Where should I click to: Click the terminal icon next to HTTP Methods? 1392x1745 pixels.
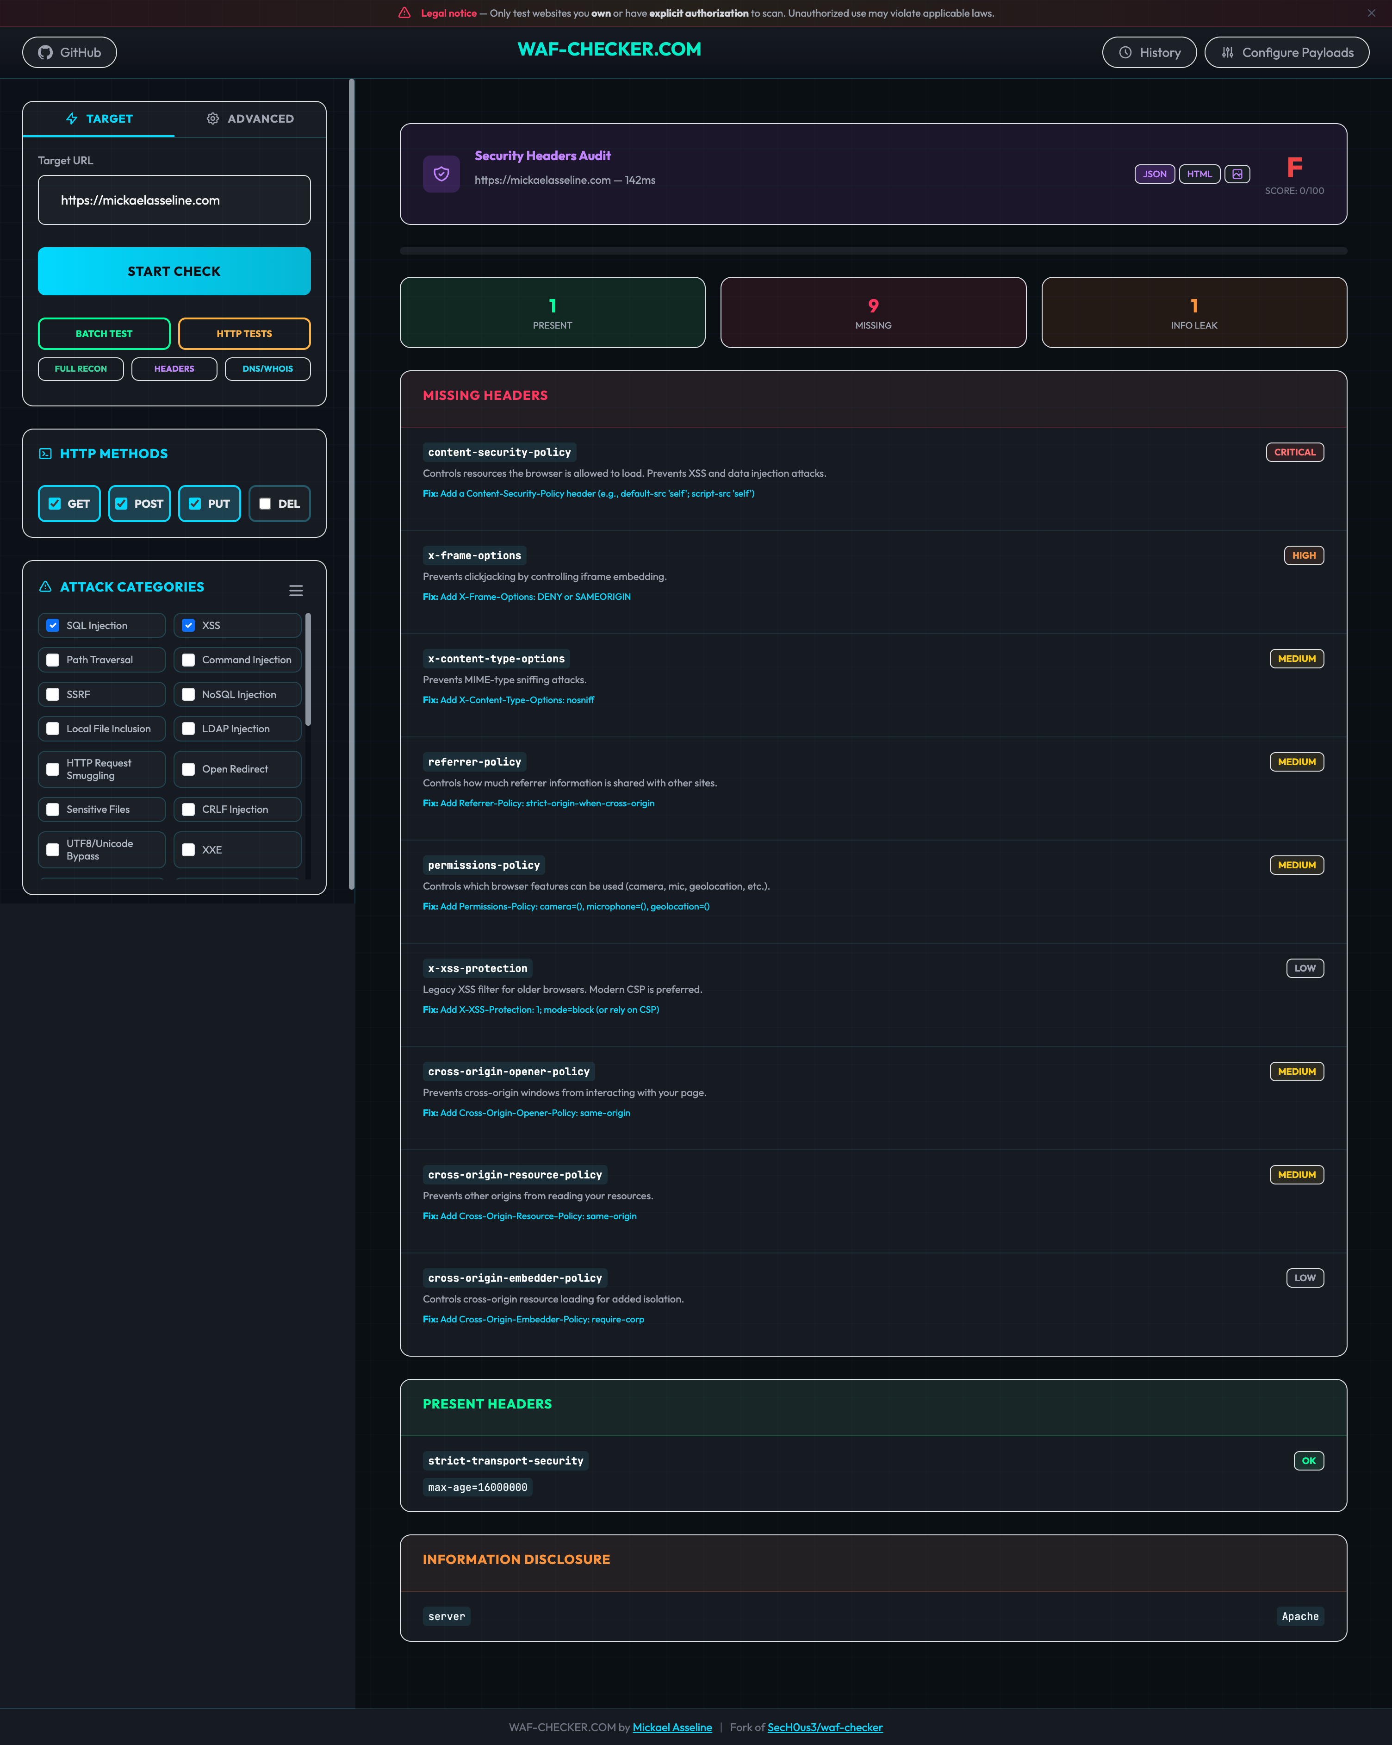(45, 454)
